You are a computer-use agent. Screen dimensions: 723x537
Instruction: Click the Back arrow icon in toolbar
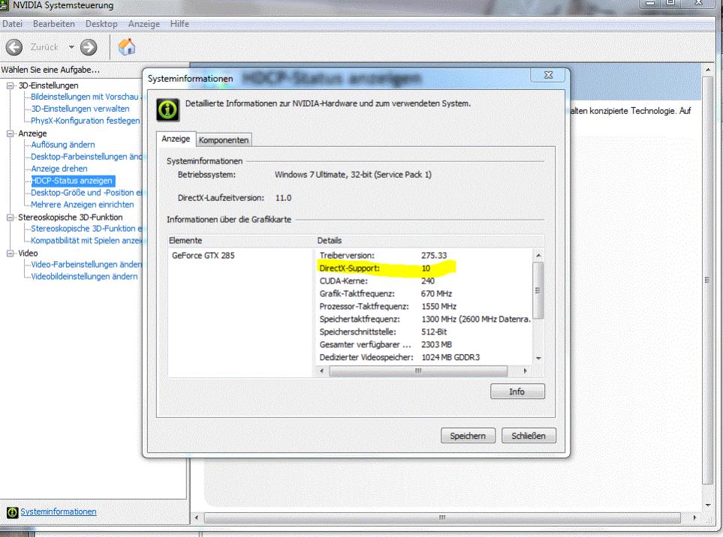[14, 47]
